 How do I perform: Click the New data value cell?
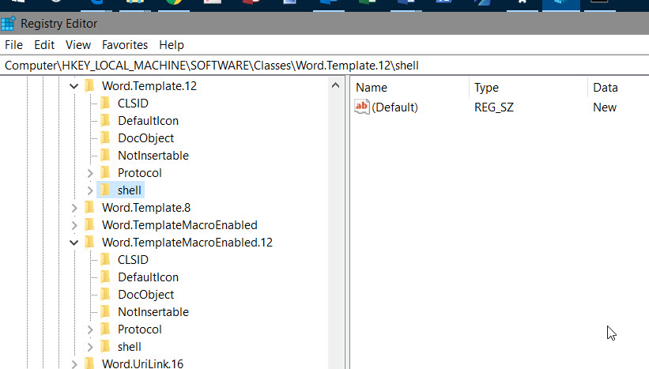(x=605, y=107)
